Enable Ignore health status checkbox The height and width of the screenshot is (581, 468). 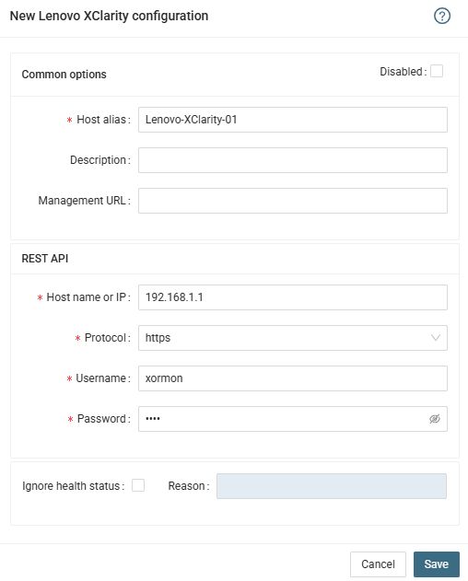pyautogui.click(x=138, y=485)
